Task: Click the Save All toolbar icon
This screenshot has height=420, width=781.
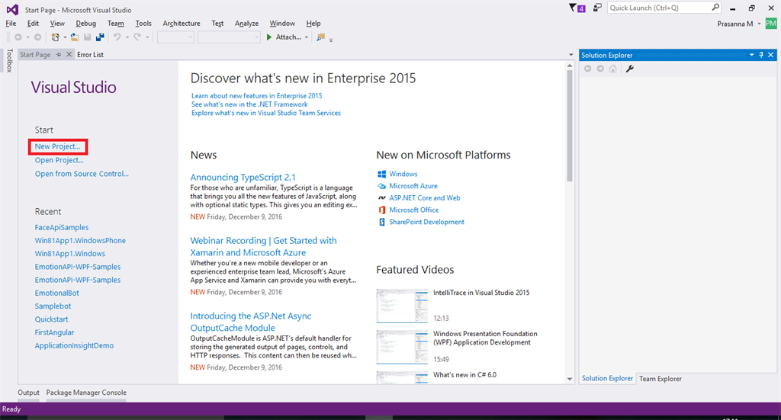Action: click(100, 37)
